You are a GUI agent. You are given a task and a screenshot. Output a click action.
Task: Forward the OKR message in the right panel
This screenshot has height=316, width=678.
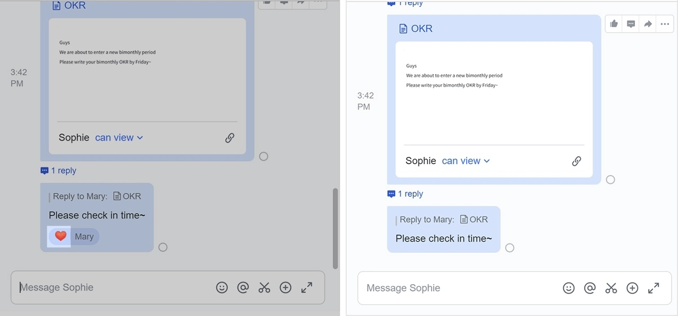point(648,24)
